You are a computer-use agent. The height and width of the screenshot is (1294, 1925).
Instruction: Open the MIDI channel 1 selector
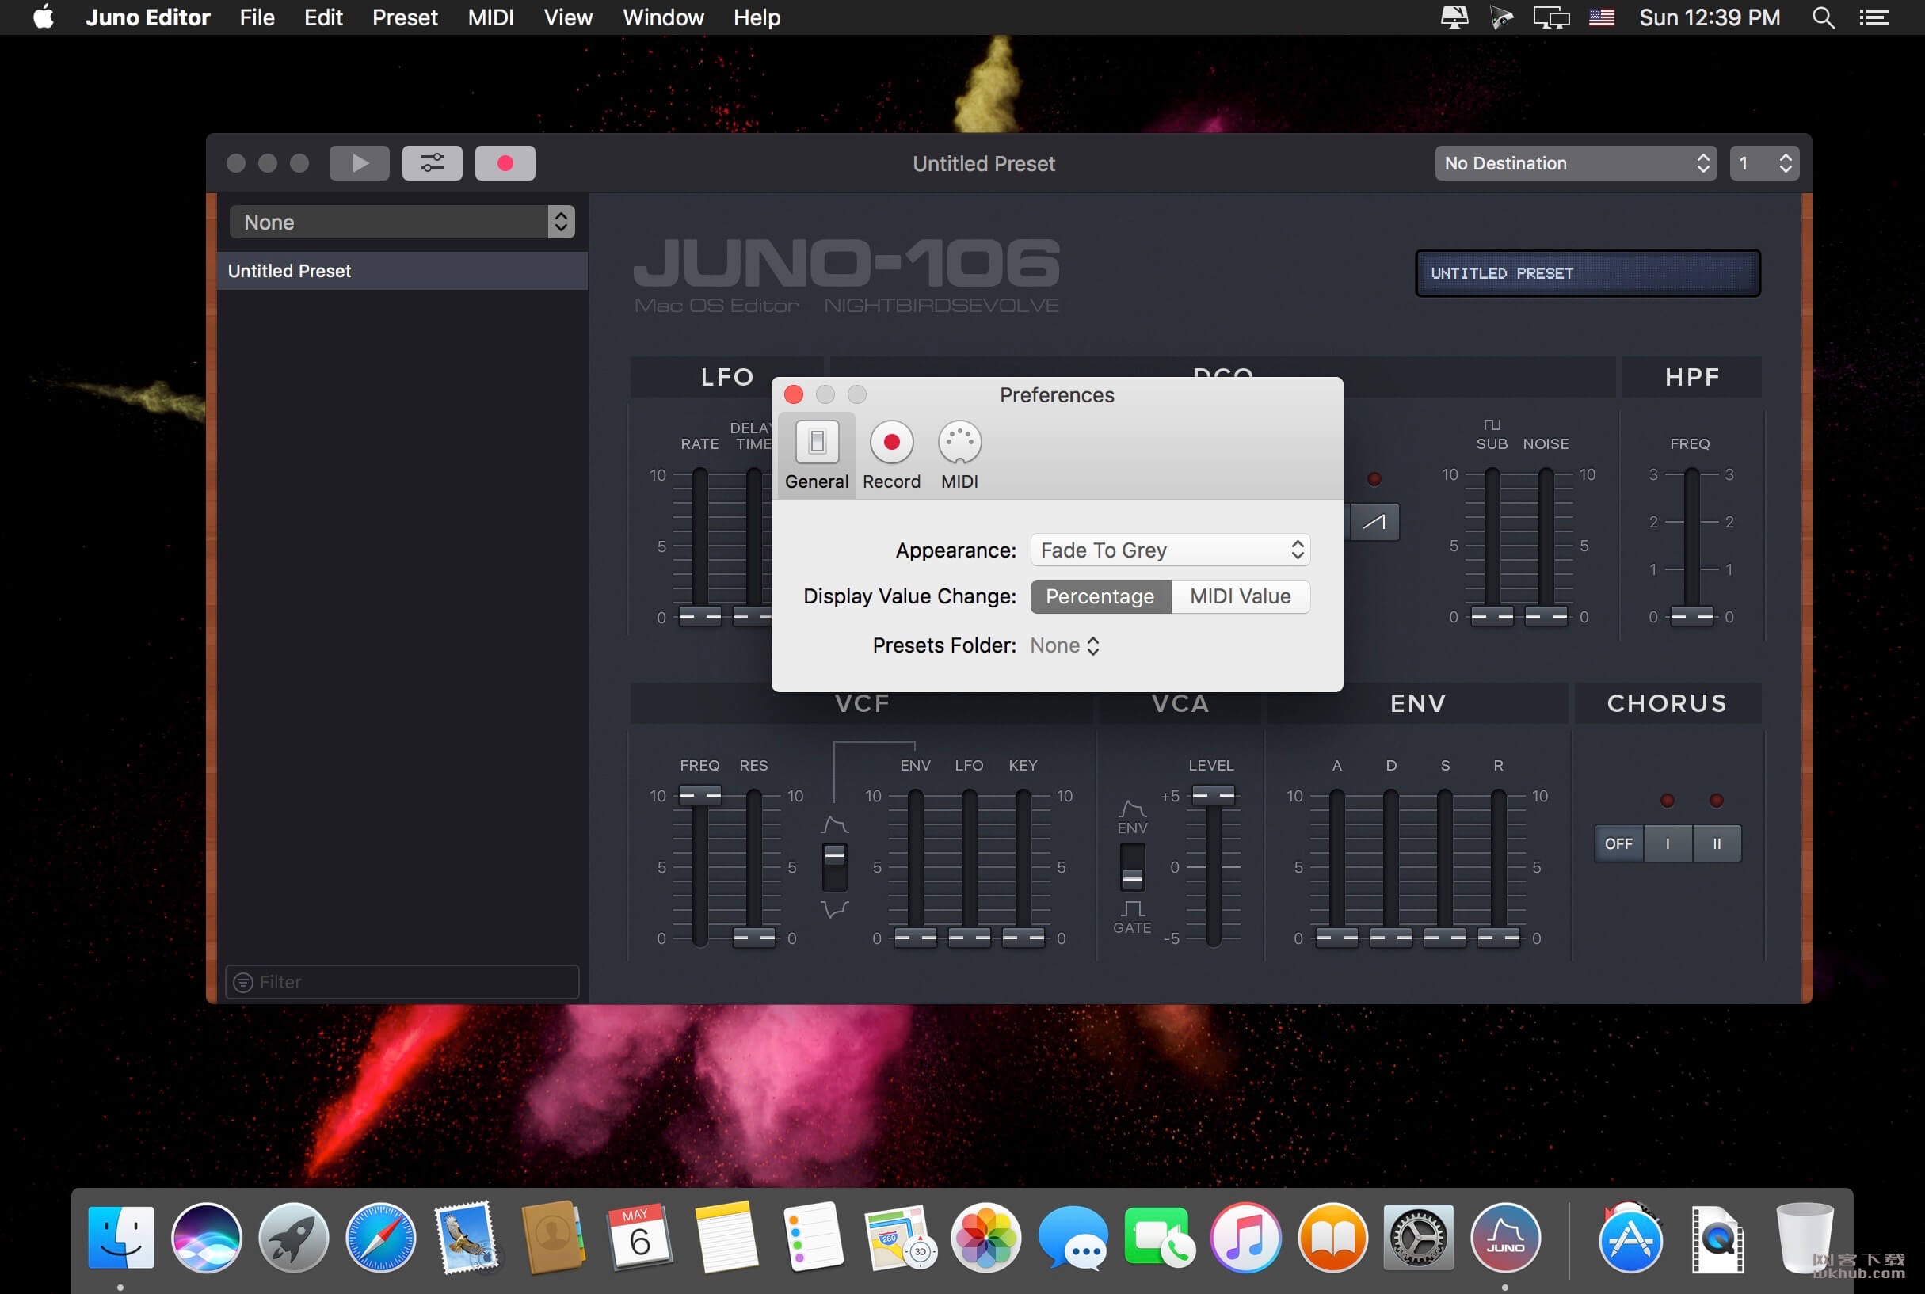point(1764,162)
